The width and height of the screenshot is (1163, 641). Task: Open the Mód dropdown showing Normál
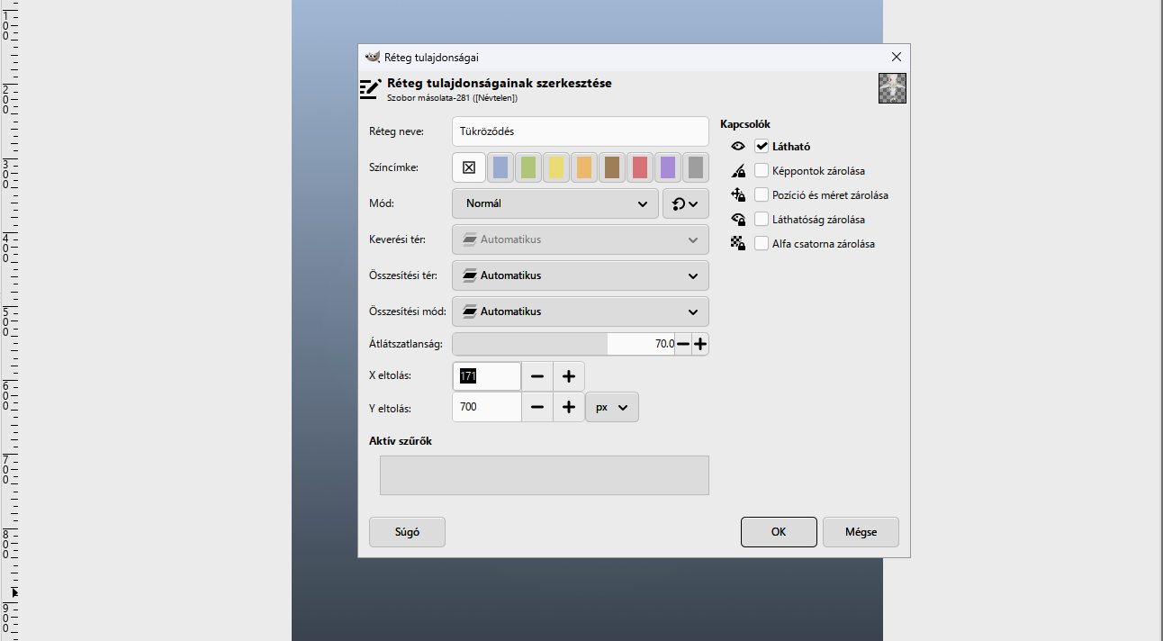coord(555,203)
